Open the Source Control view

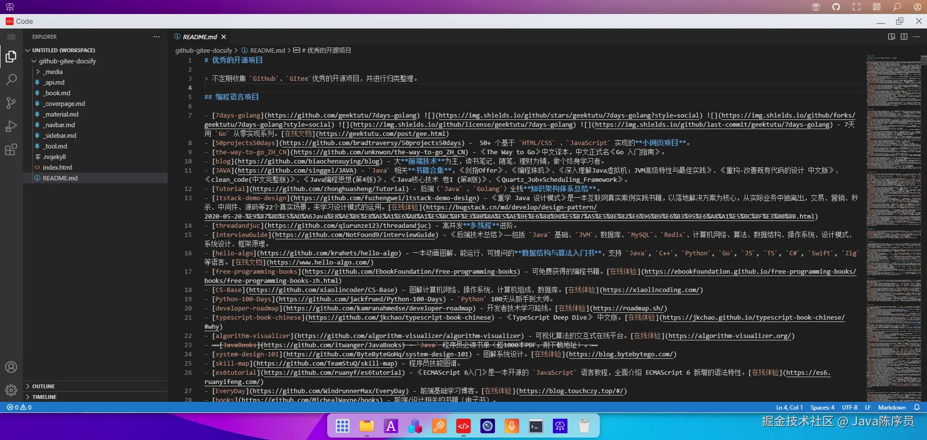(x=11, y=103)
